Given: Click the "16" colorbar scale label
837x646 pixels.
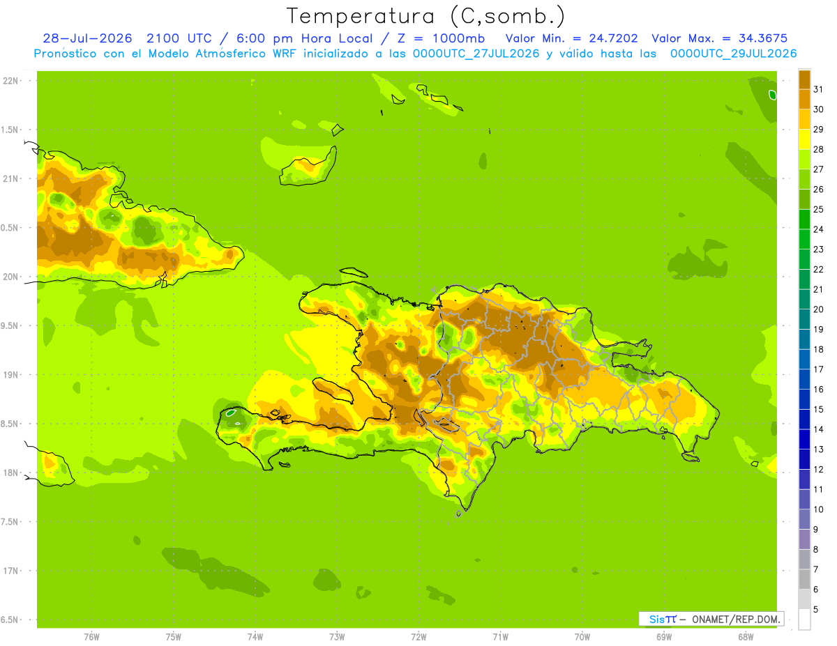Looking at the screenshot, I should (819, 390).
